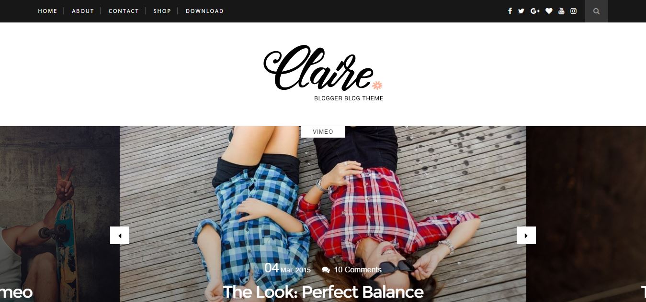Advance to next slide arrow
646x302 pixels.
526,236
